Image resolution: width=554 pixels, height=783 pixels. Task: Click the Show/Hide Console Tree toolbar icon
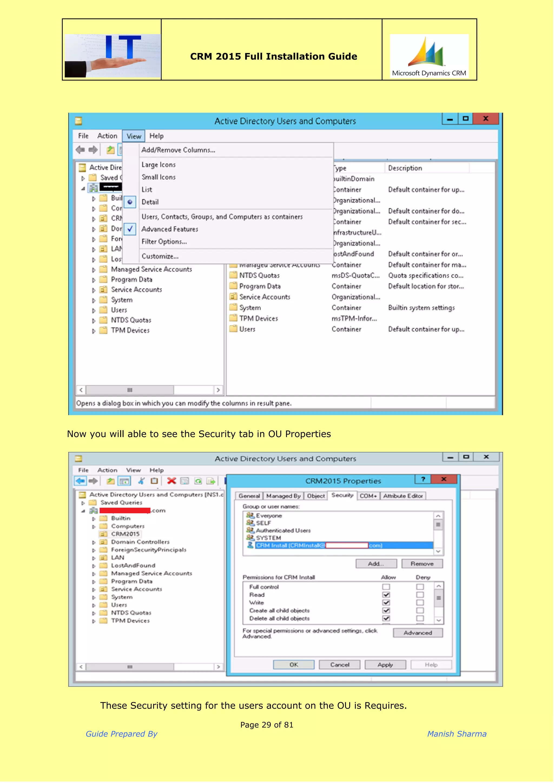pos(124,481)
